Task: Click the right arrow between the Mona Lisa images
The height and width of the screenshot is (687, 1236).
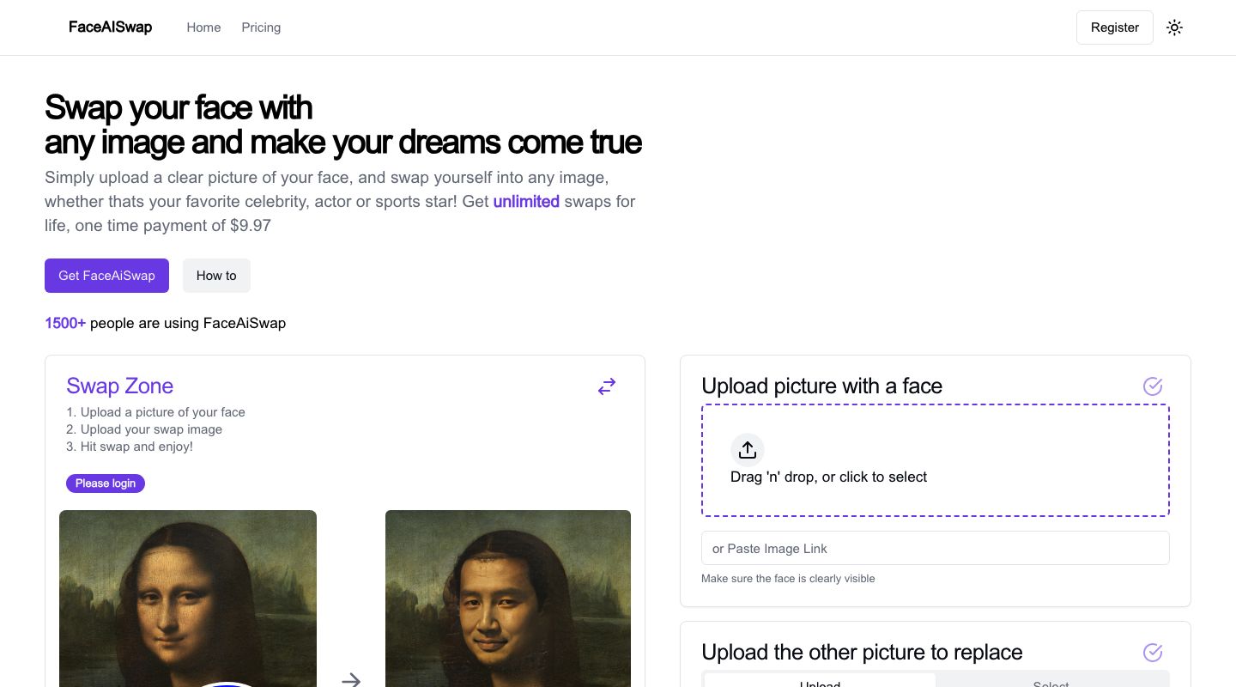Action: (x=351, y=680)
